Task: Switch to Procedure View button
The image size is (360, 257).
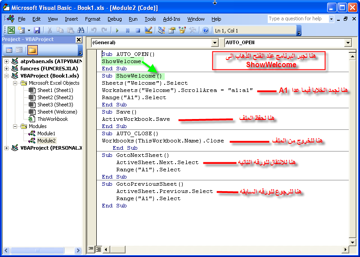Action: [91, 249]
